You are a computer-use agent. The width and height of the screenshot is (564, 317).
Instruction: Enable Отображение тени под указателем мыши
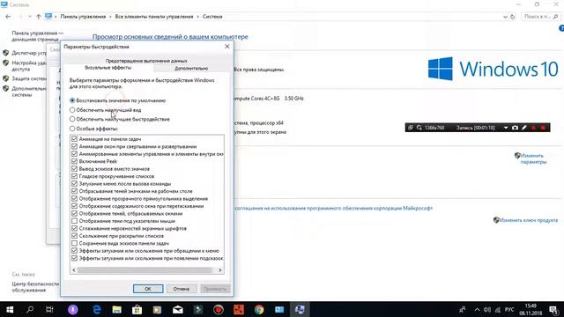[x=74, y=221]
